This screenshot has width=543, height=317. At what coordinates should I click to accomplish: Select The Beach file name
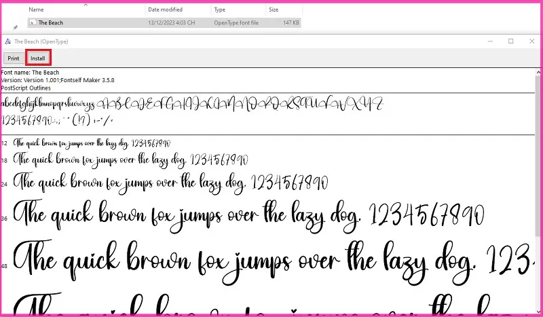click(x=50, y=22)
